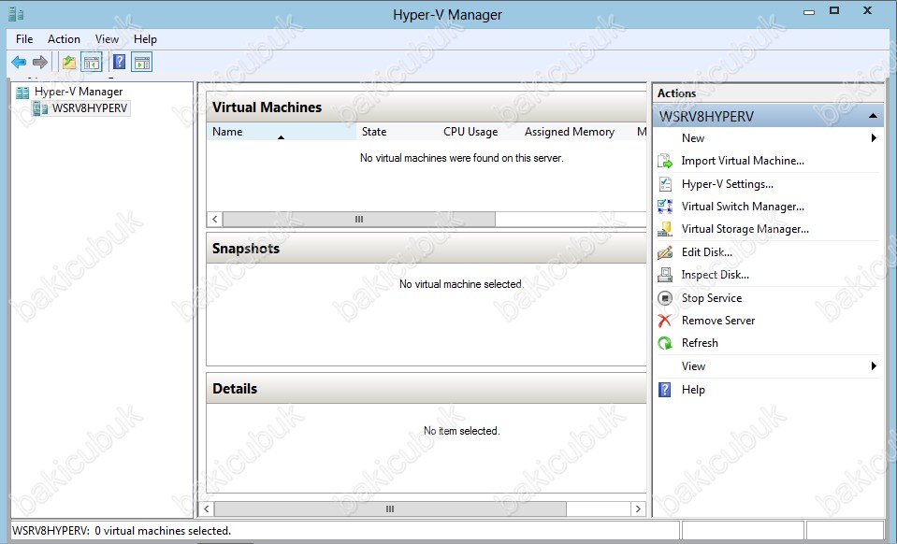Click left arrow of bottom scrollbar
This screenshot has width=897, height=544.
[x=207, y=508]
